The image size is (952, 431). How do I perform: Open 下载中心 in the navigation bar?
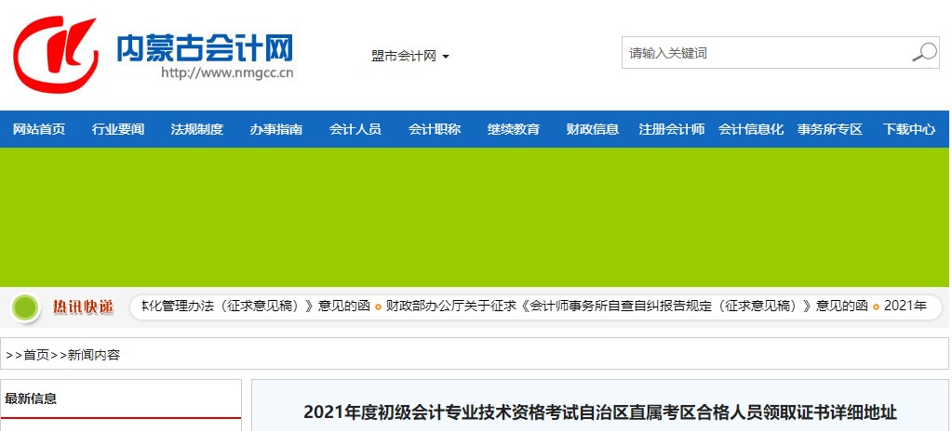[x=909, y=129]
